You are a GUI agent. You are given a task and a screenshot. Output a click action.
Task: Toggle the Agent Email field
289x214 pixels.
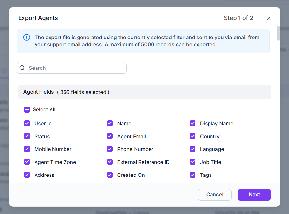coord(110,136)
